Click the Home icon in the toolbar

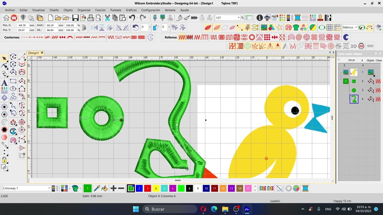coord(6,18)
